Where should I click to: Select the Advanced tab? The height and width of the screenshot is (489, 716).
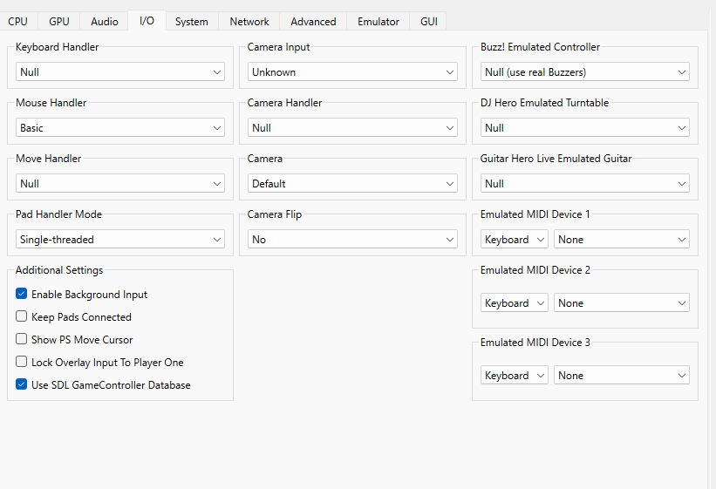point(313,22)
